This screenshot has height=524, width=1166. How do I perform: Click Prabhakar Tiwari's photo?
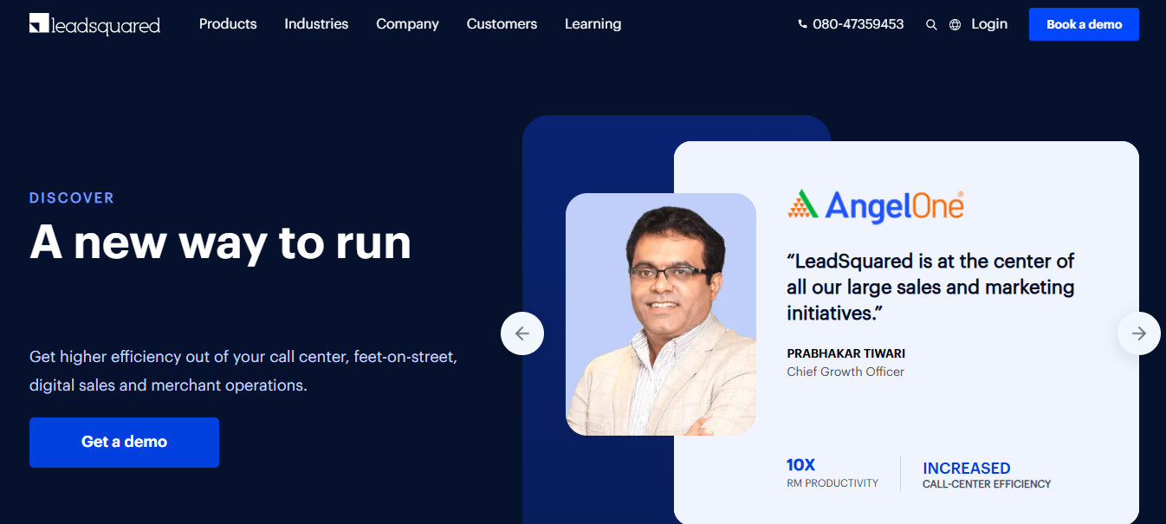tap(661, 314)
